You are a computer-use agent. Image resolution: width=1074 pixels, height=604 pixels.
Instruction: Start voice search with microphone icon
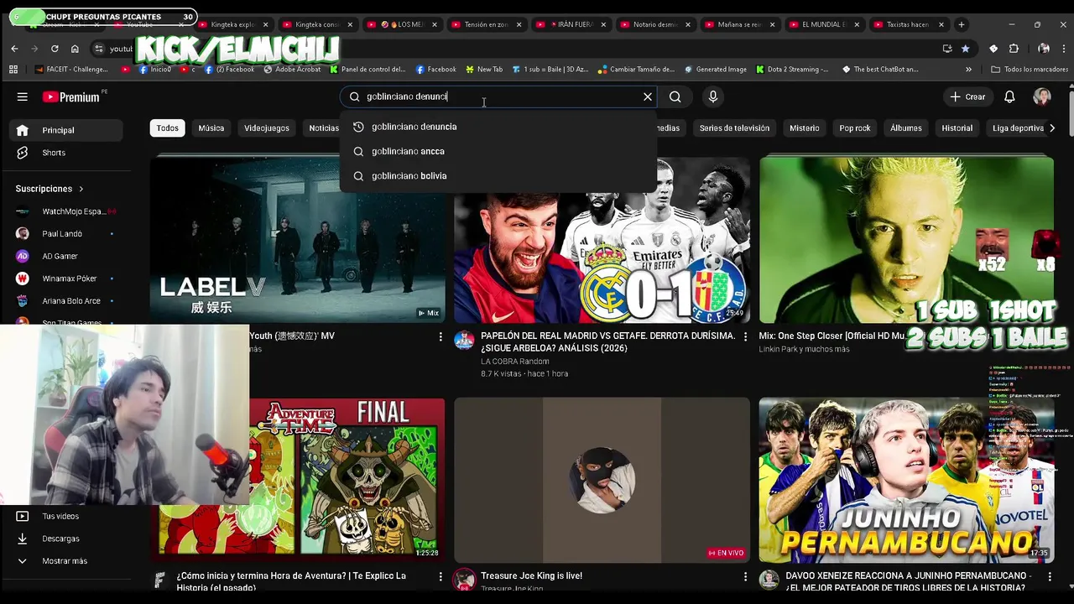tap(713, 96)
